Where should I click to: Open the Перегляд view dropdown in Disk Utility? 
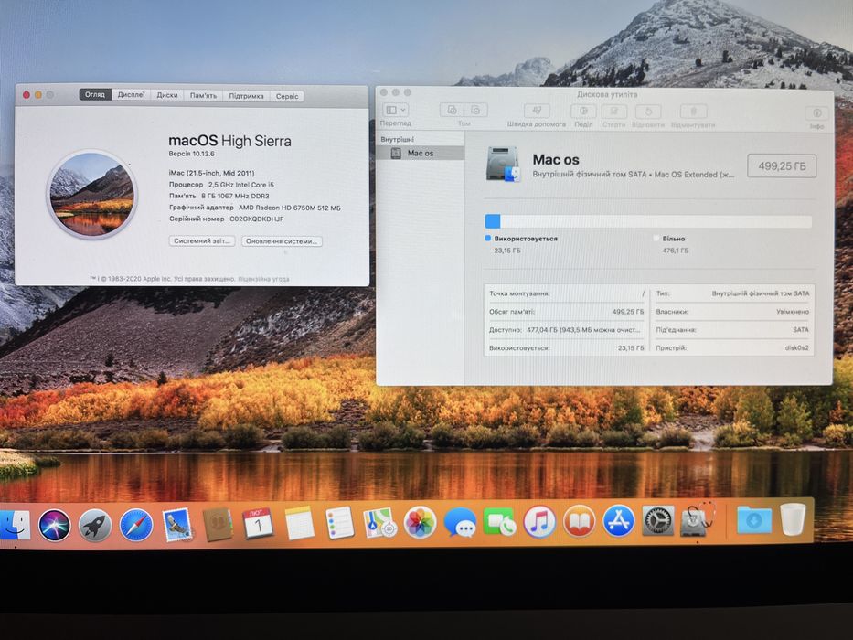pyautogui.click(x=396, y=110)
